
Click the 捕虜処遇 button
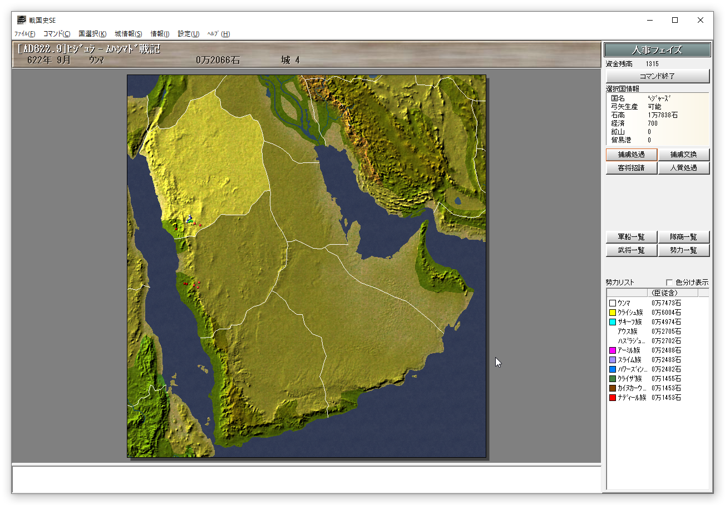pyautogui.click(x=632, y=155)
